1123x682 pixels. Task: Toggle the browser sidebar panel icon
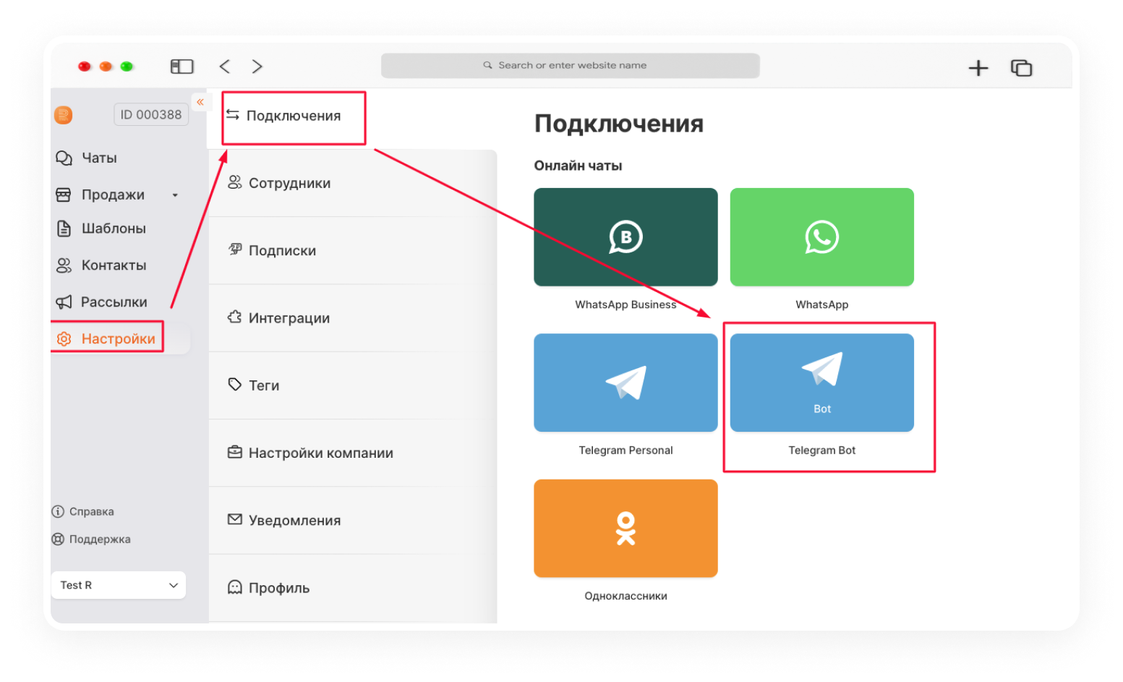click(182, 67)
